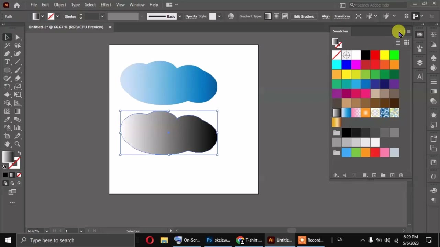Image resolution: width=440 pixels, height=247 pixels.
Task: Select the Direct Selection tool
Action: (x=18, y=37)
